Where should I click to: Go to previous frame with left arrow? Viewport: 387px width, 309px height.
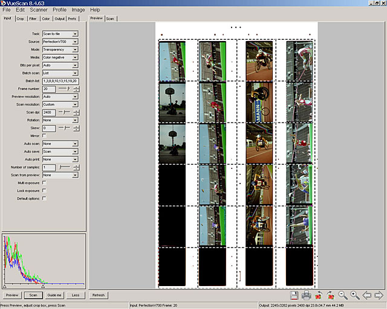[x=367, y=295]
